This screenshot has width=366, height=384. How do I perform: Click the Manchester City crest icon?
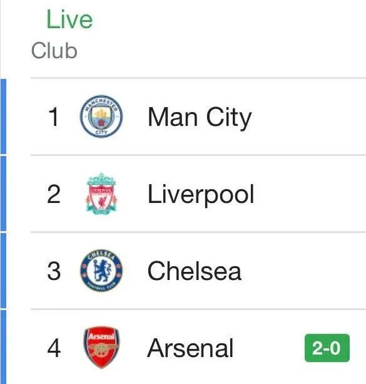[x=101, y=117]
